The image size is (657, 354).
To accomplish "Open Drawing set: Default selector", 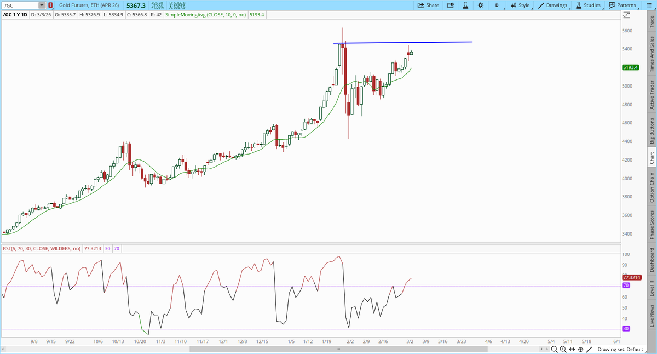I will 623,349.
